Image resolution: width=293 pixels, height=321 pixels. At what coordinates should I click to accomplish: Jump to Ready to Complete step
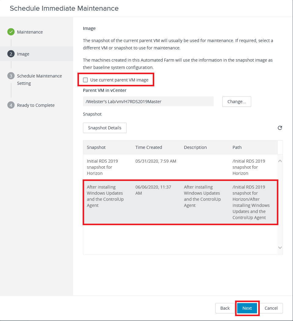pos(36,105)
